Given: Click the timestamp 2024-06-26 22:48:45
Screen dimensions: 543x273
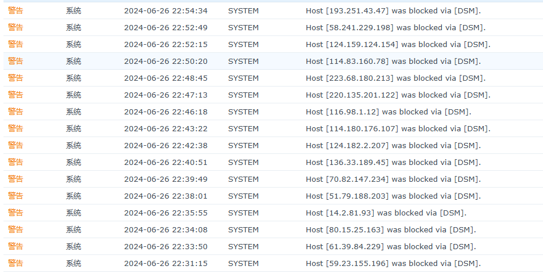Looking at the screenshot, I should click(166, 78).
